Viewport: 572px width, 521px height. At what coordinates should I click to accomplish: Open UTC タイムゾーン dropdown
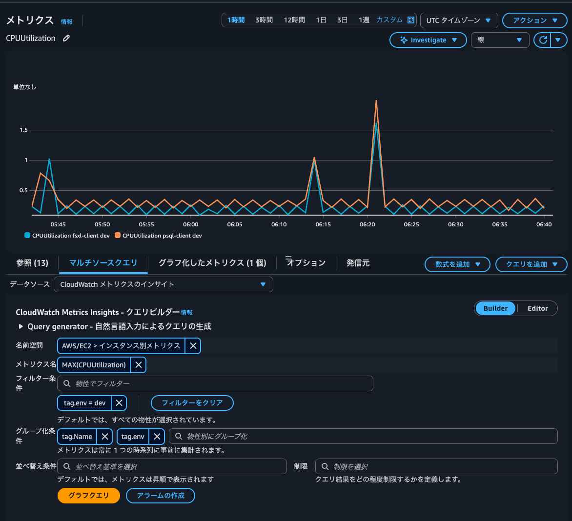tap(459, 20)
